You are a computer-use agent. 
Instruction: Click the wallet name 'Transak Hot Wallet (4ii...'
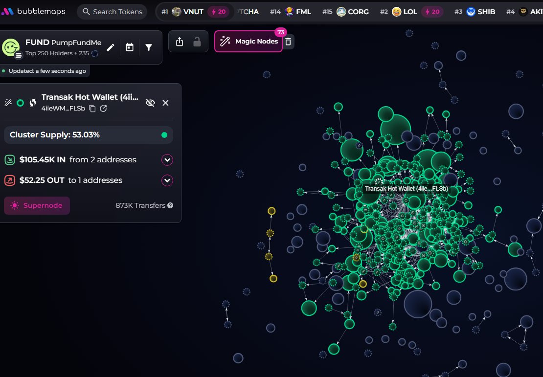(x=90, y=97)
